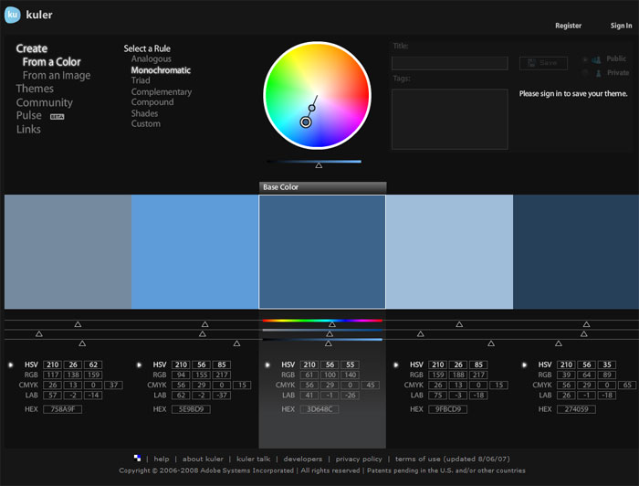
Task: Click the BETA badge next to Pulse
Action: (57, 117)
